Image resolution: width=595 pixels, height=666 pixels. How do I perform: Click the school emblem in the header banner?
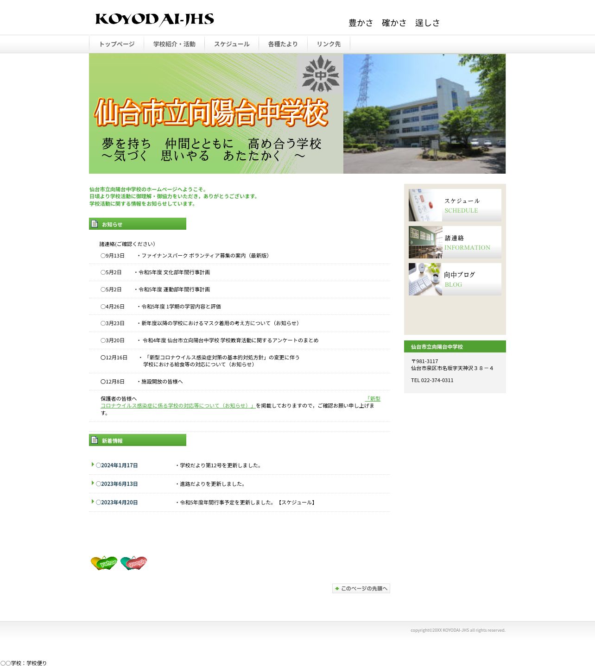[321, 74]
